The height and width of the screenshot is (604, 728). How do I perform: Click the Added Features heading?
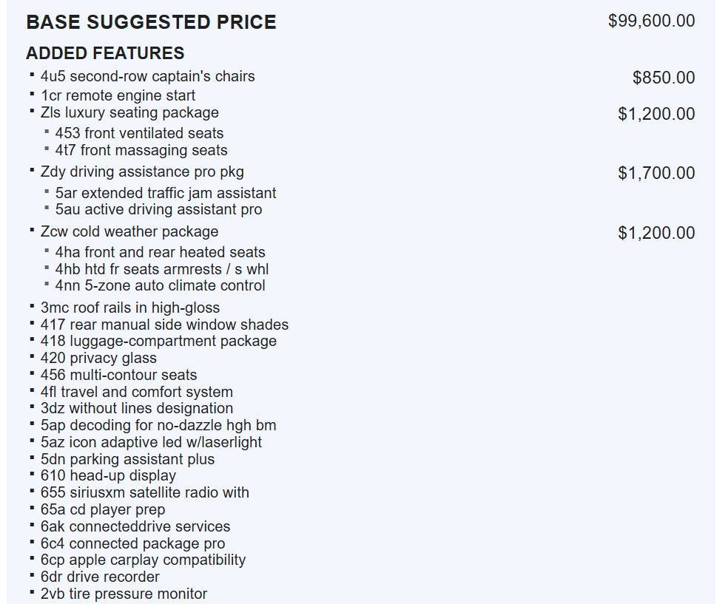105,53
